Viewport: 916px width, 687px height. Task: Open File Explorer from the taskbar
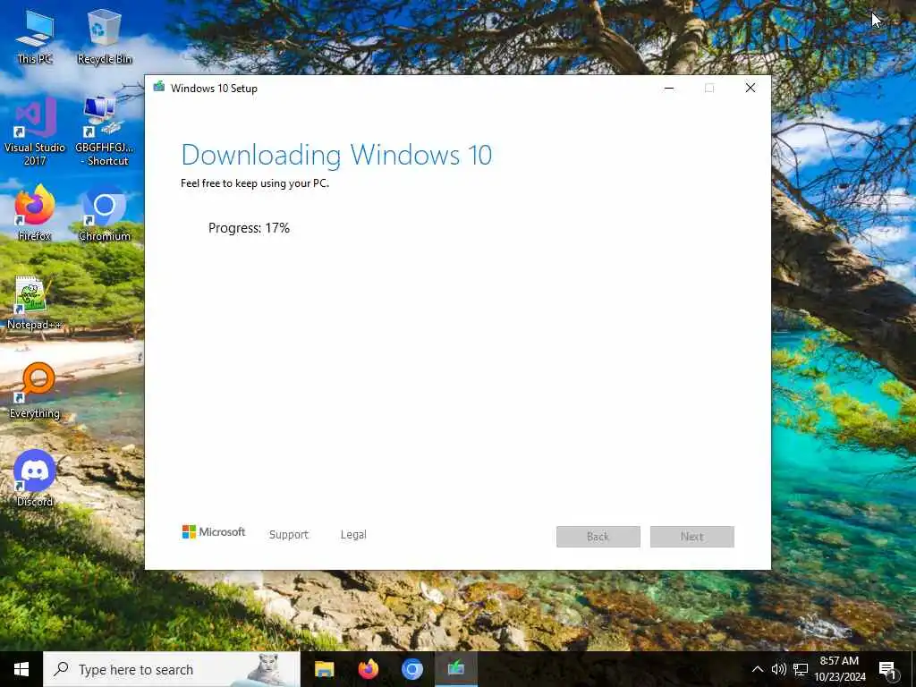pos(324,669)
